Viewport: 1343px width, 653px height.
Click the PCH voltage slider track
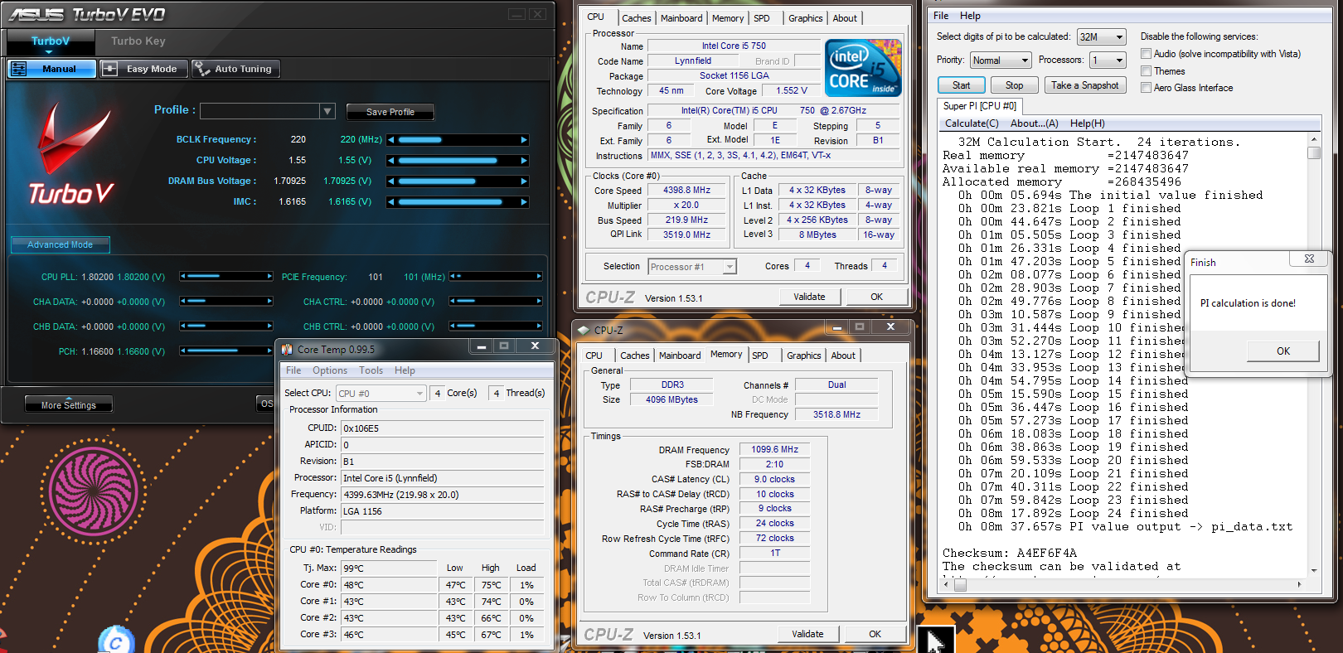click(x=226, y=351)
